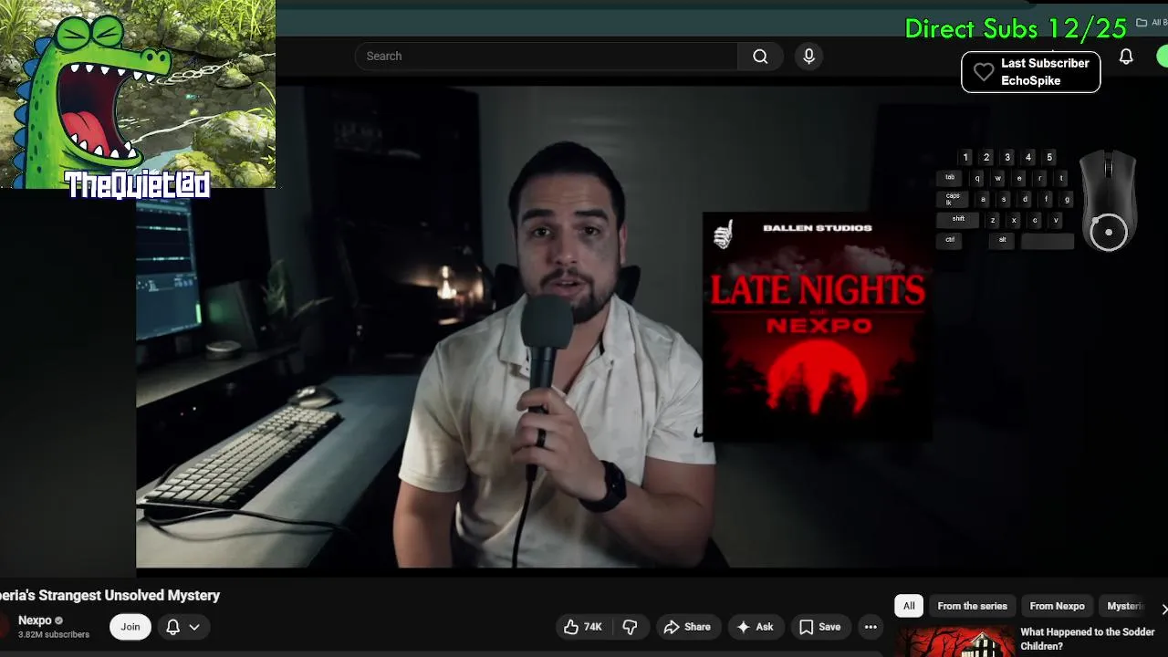Select the From Nexpo chip
Viewport: 1168px width, 657px height.
click(1057, 606)
